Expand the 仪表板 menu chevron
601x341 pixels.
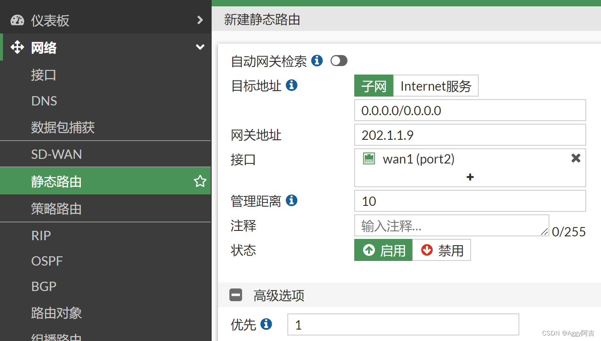(200, 20)
